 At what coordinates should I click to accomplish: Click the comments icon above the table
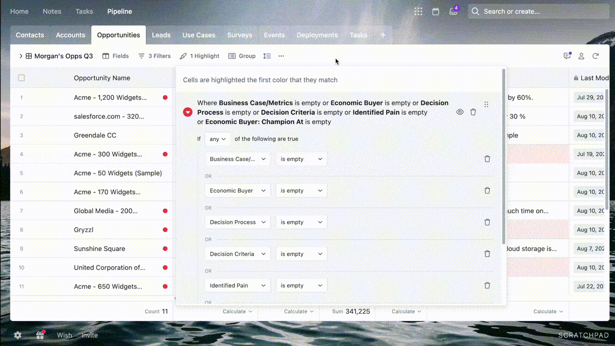point(567,56)
